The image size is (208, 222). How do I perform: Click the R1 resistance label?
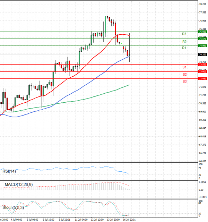point(184,48)
